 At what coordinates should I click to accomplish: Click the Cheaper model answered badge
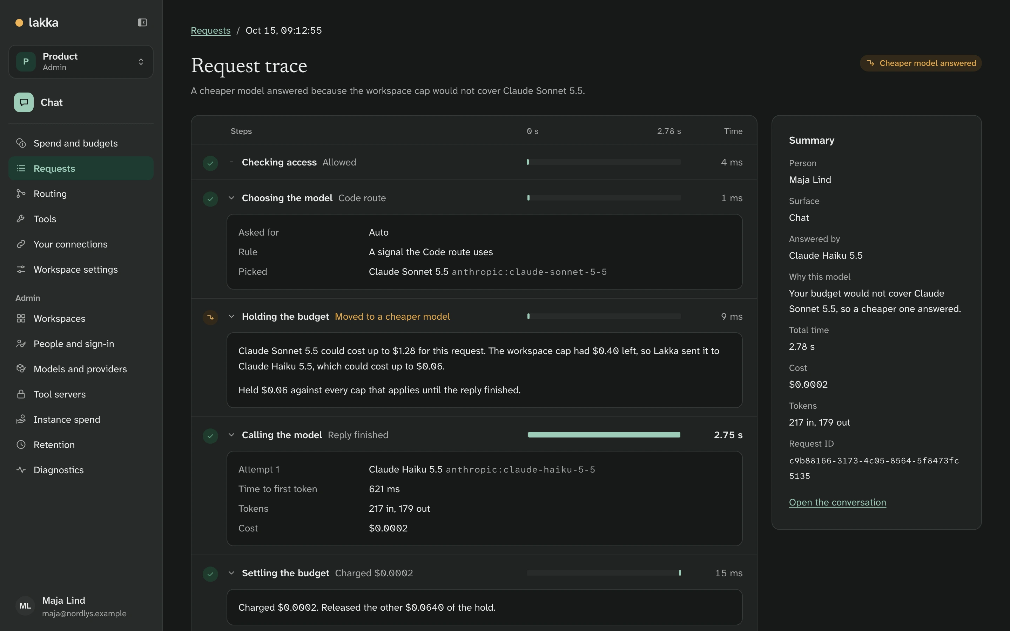[921, 63]
